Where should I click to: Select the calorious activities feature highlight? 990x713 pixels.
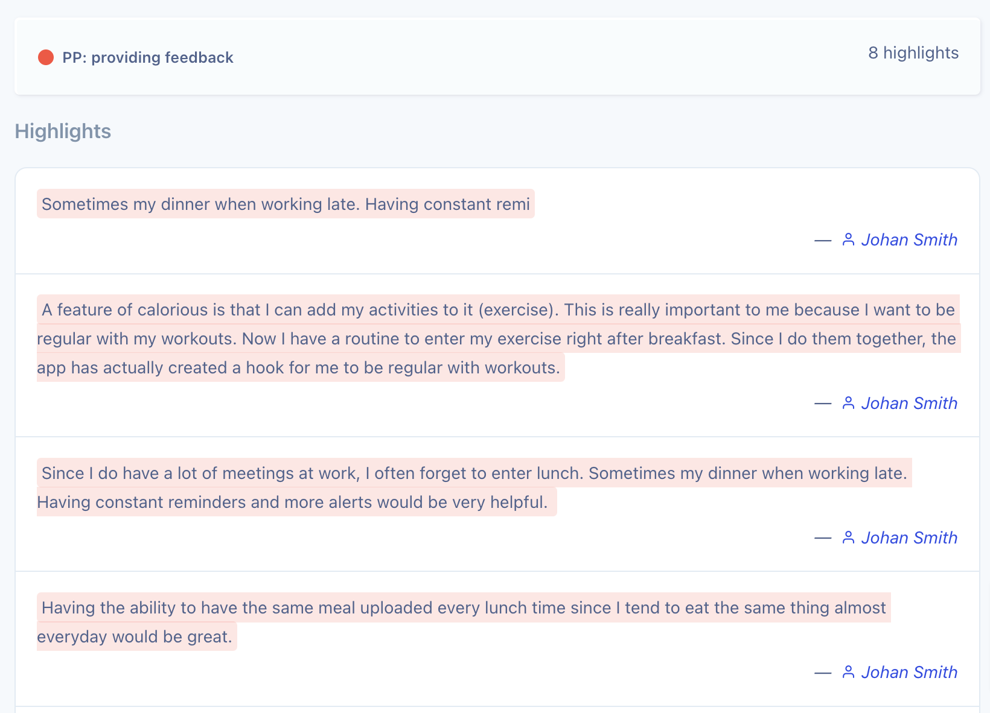[498, 338]
